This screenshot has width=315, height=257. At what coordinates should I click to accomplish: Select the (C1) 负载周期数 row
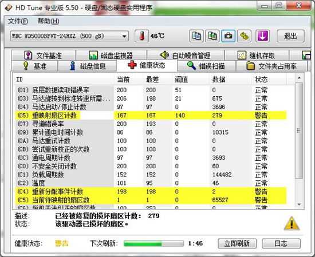point(151,175)
